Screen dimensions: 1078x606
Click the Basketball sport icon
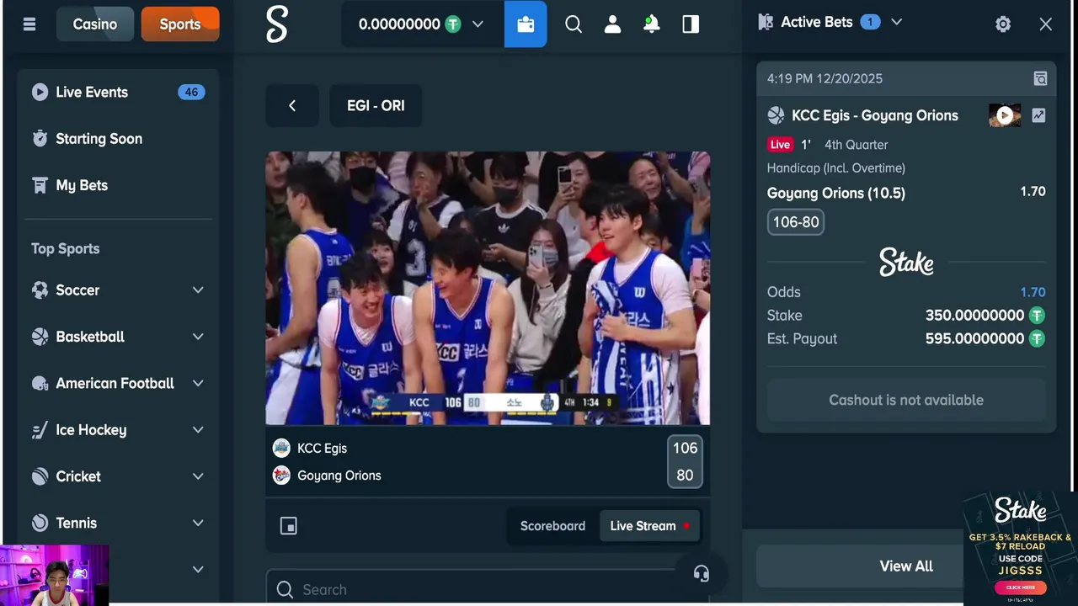click(x=40, y=337)
